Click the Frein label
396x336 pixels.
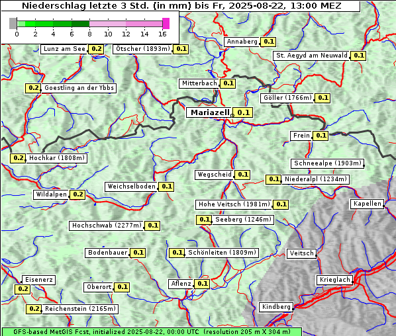click(301, 136)
